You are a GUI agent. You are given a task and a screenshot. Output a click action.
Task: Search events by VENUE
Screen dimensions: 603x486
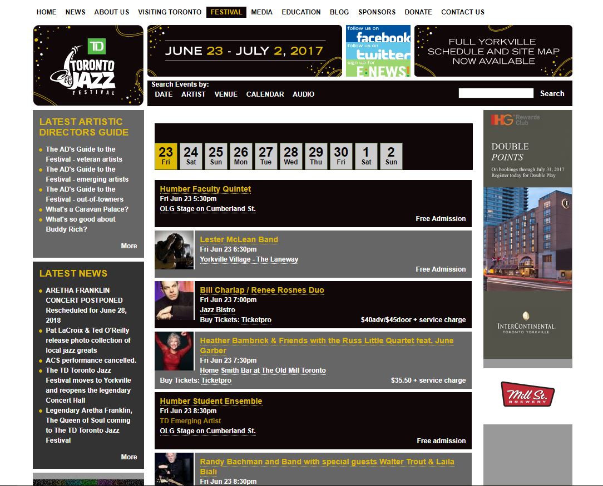pos(226,94)
